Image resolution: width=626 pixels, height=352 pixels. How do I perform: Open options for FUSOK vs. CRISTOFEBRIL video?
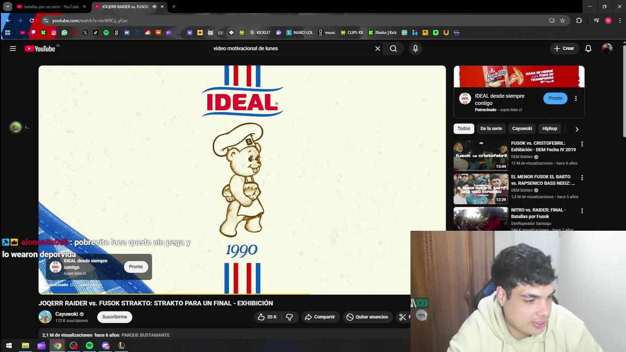[x=581, y=144]
